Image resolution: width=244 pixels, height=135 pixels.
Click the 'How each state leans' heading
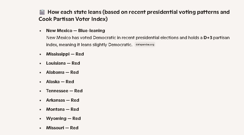pyautogui.click(x=138, y=12)
